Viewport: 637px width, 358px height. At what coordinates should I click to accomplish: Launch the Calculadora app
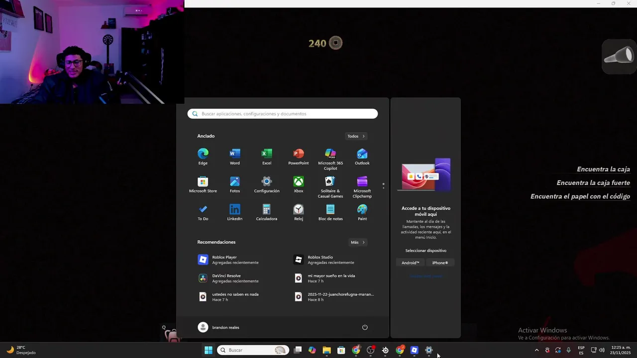267,212
